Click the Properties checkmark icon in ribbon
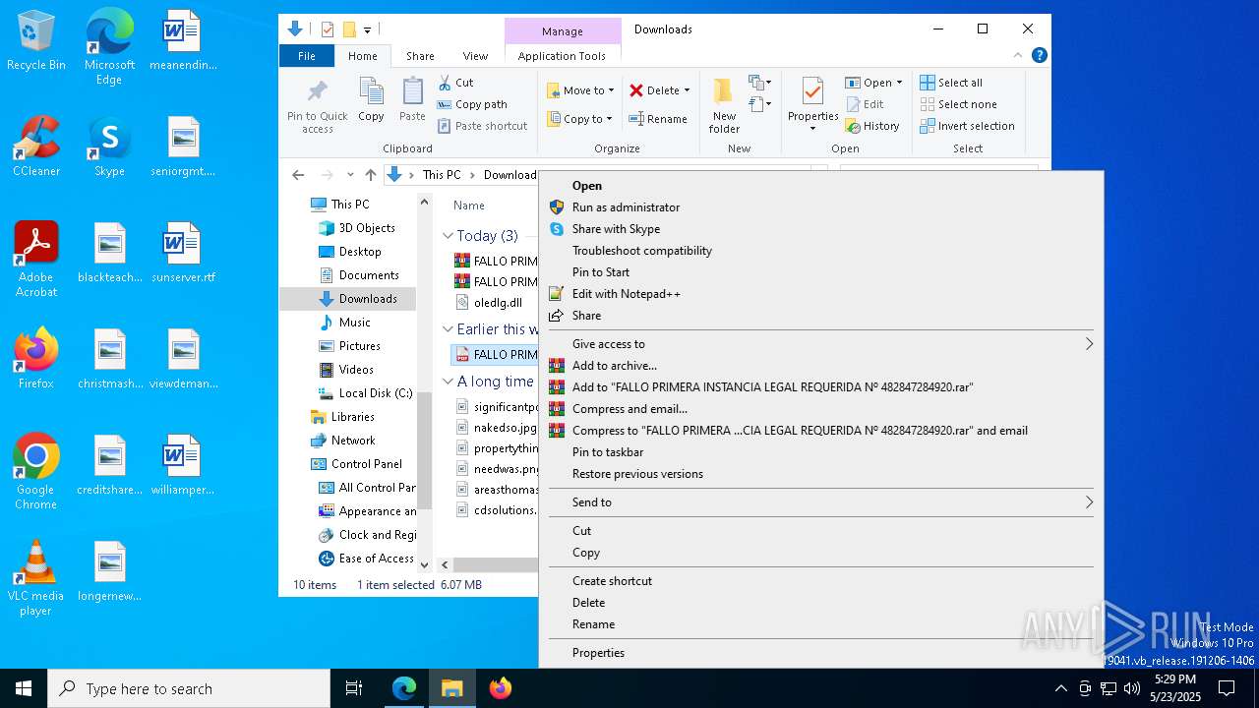The image size is (1259, 708). point(812,92)
